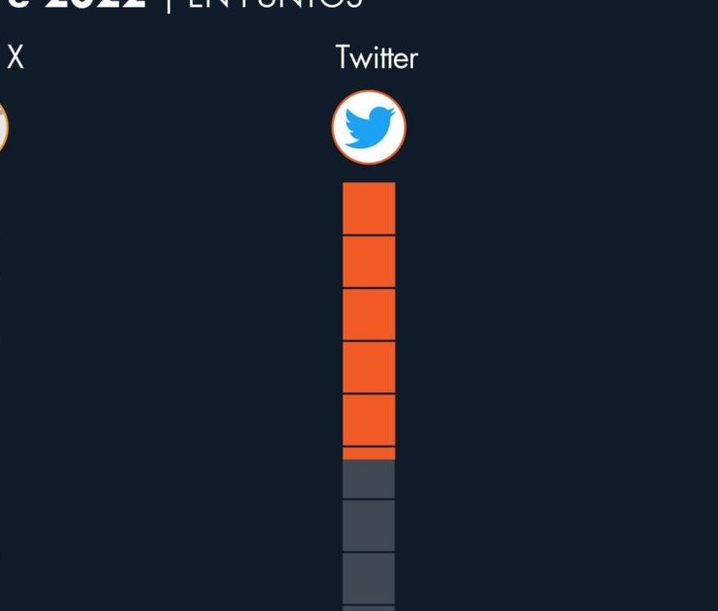Viewport: 718px width, 611px height.
Task: Click the fourth orange bar segment
Action: pyautogui.click(x=369, y=368)
